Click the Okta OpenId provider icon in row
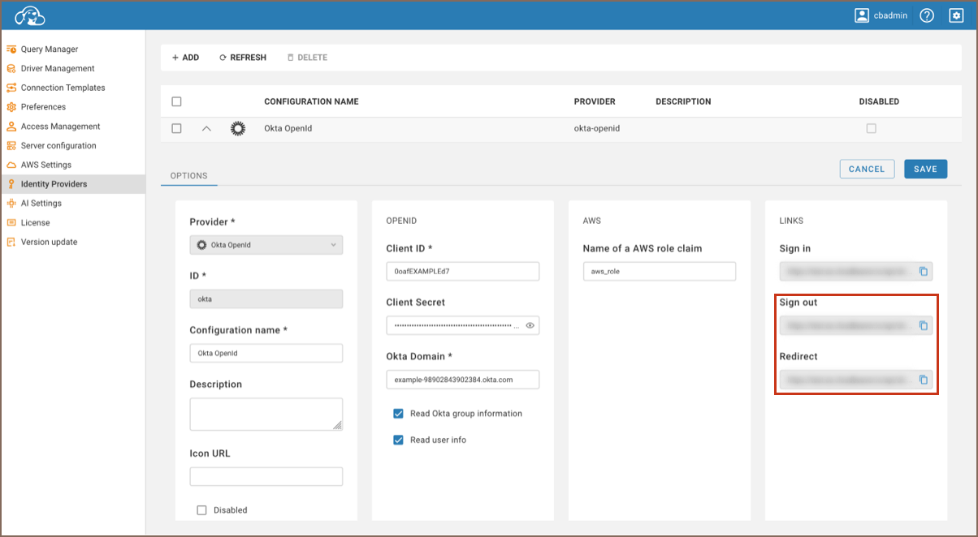The image size is (978, 537). (x=237, y=128)
